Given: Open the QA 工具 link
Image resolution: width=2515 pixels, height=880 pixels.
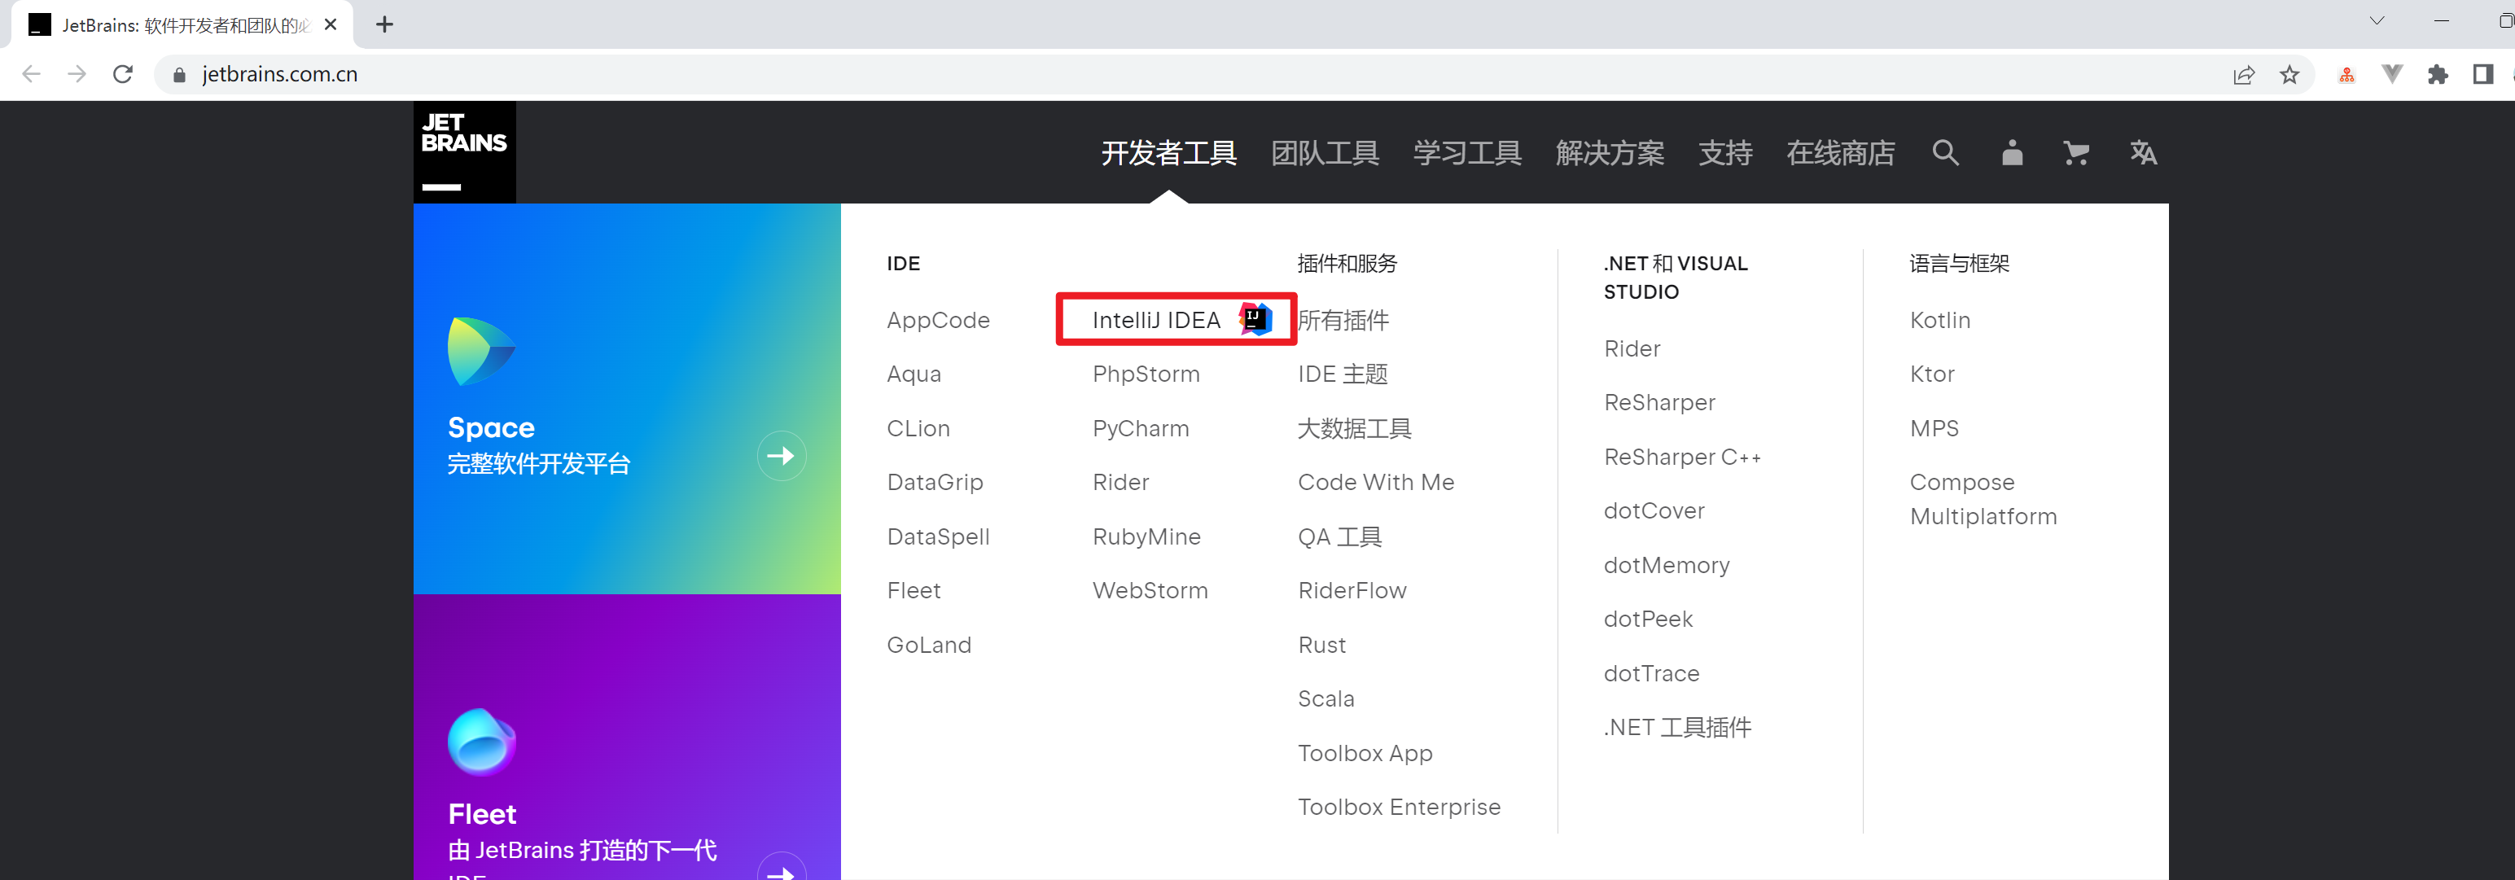Looking at the screenshot, I should click(x=1339, y=536).
